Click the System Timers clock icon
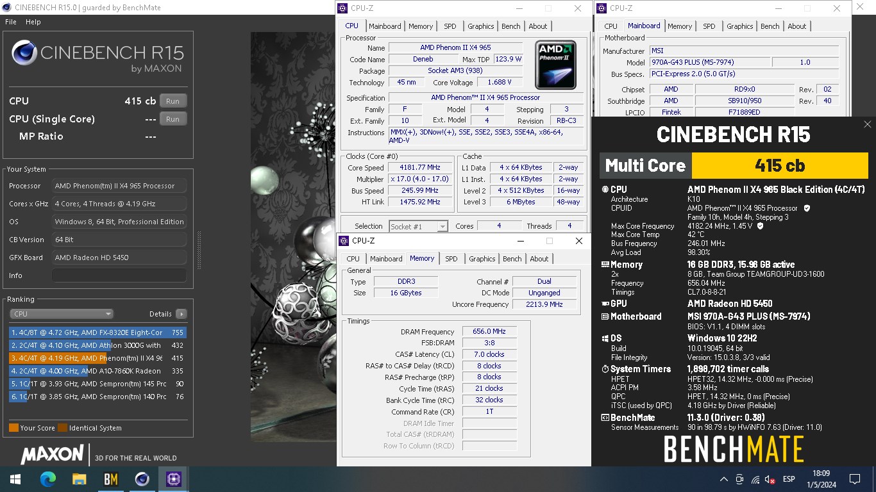876x492 pixels. tap(605, 369)
